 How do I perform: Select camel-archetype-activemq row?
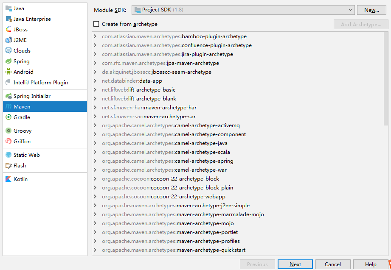pyautogui.click(x=238, y=125)
